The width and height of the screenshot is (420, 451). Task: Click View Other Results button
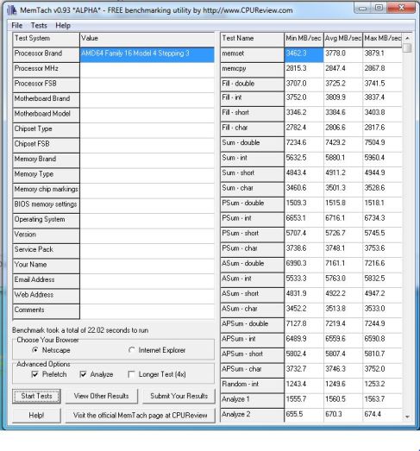101,396
